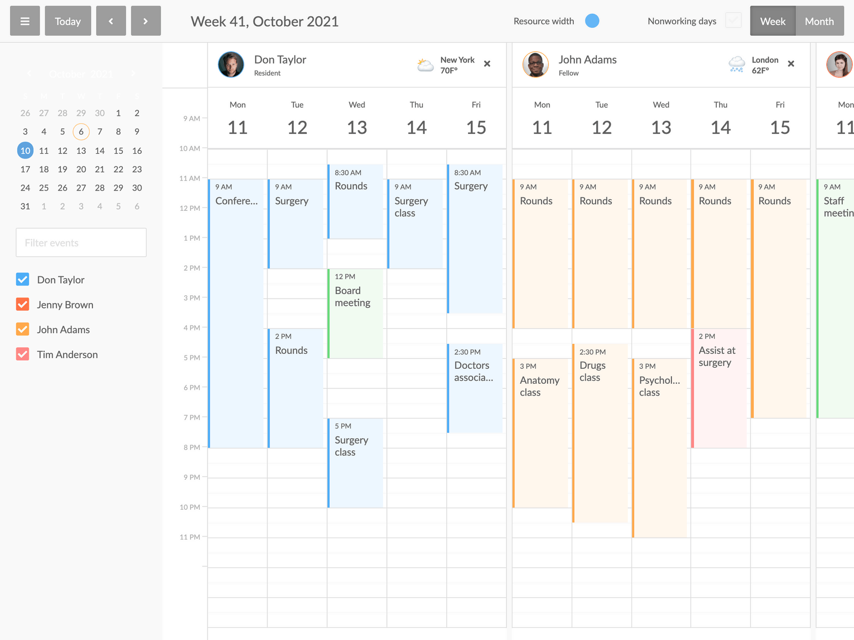
Task: Click Don Taylor's Wed 13 day header
Action: tap(357, 118)
